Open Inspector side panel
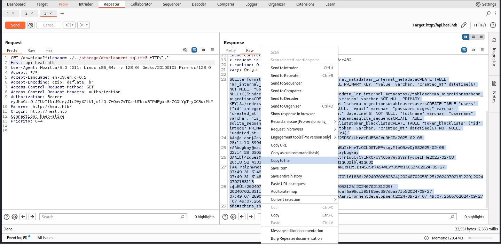 pyautogui.click(x=494, y=52)
